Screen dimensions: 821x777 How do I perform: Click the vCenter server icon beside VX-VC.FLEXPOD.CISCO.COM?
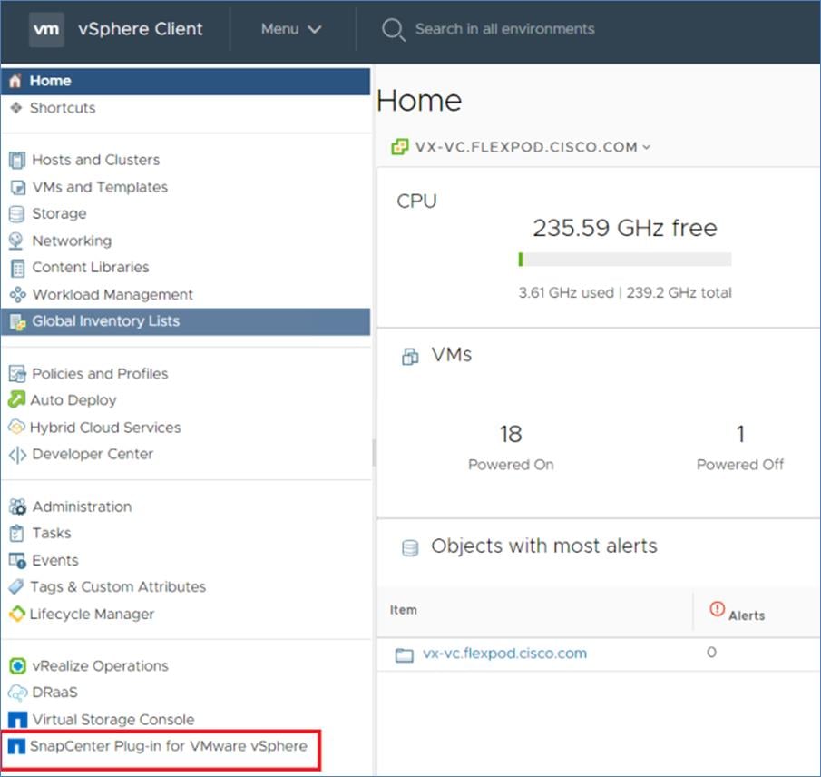pyautogui.click(x=400, y=147)
